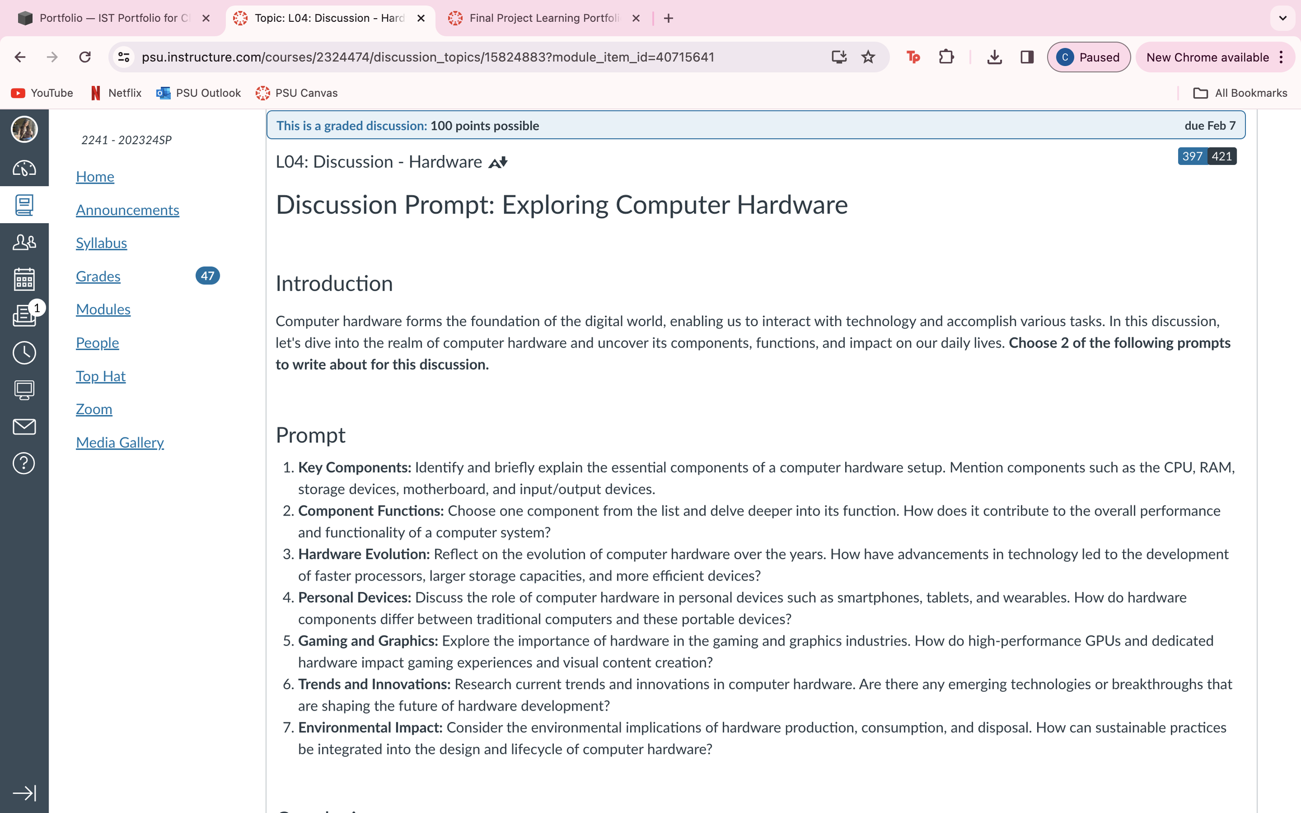Viewport: 1301px width, 813px height.
Task: Open the History clock icon
Action: [x=24, y=353]
